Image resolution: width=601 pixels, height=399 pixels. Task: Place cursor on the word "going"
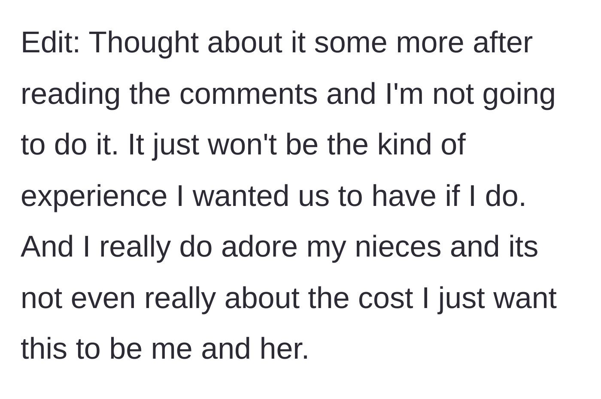[x=519, y=94]
